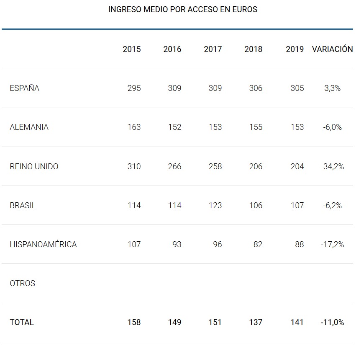Click the table title INGRESO MEDIO POR ACCESO
Viewport: 356px width, 346px height.
pyautogui.click(x=182, y=9)
